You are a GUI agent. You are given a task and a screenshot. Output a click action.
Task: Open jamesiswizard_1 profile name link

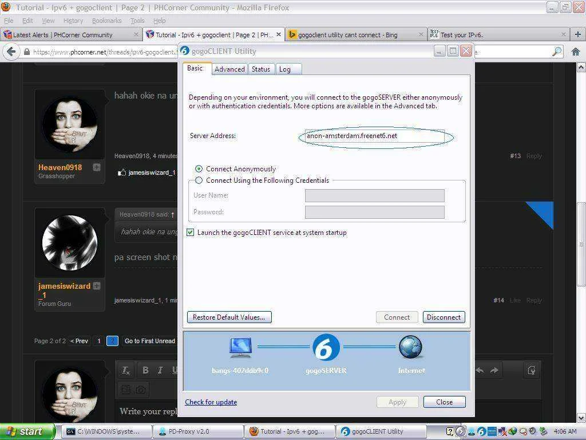(64, 290)
